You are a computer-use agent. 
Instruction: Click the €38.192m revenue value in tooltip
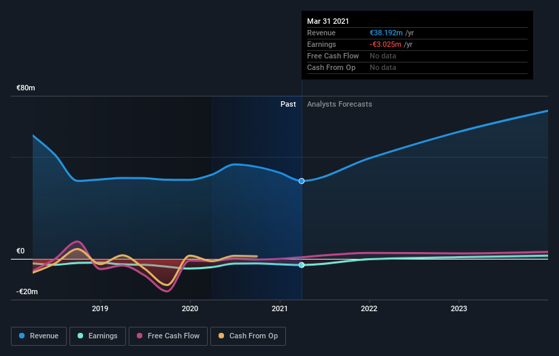click(x=386, y=33)
